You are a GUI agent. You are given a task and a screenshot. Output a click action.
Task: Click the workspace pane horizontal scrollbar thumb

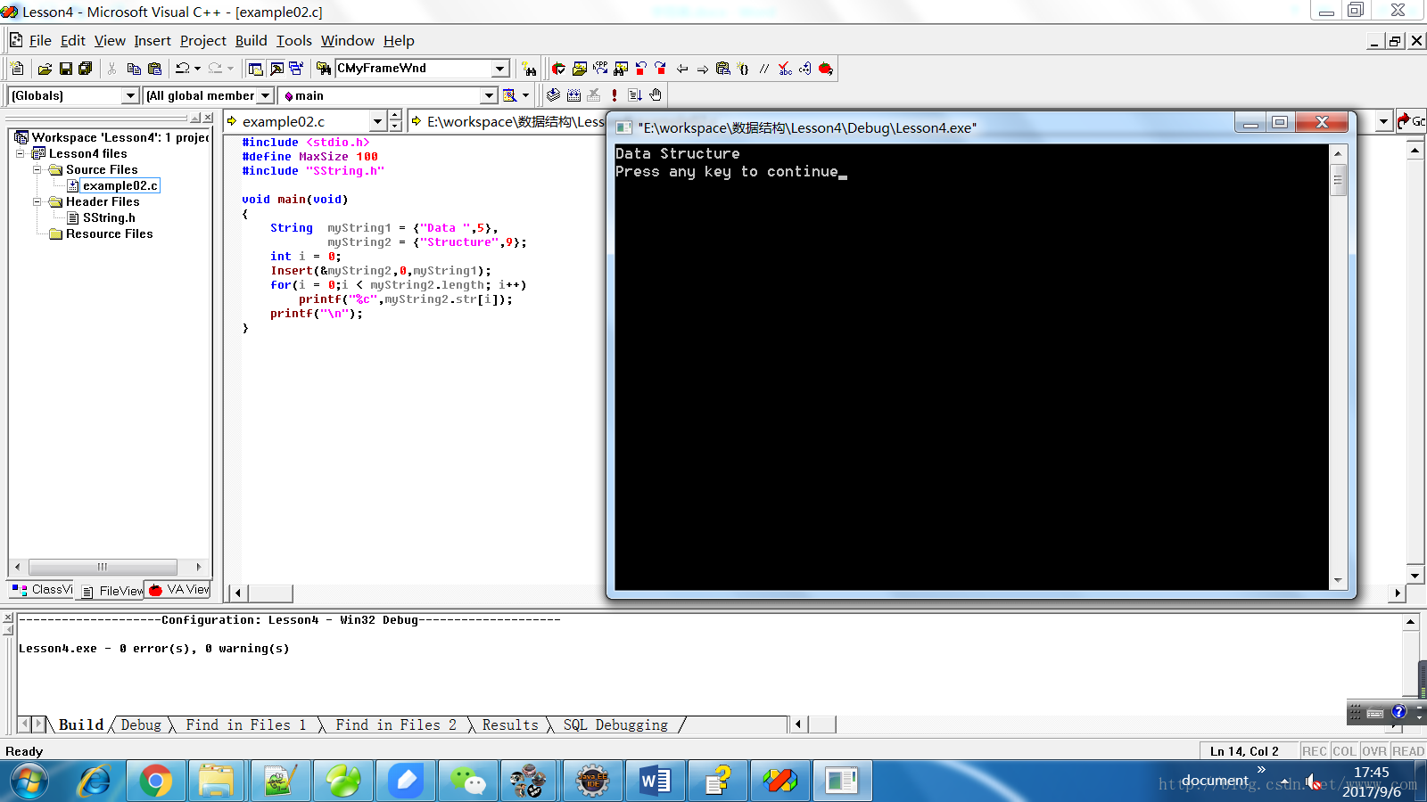[x=103, y=567]
